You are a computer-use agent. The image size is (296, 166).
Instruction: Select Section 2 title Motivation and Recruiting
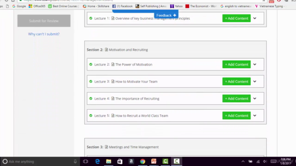pyautogui.click(x=129, y=50)
